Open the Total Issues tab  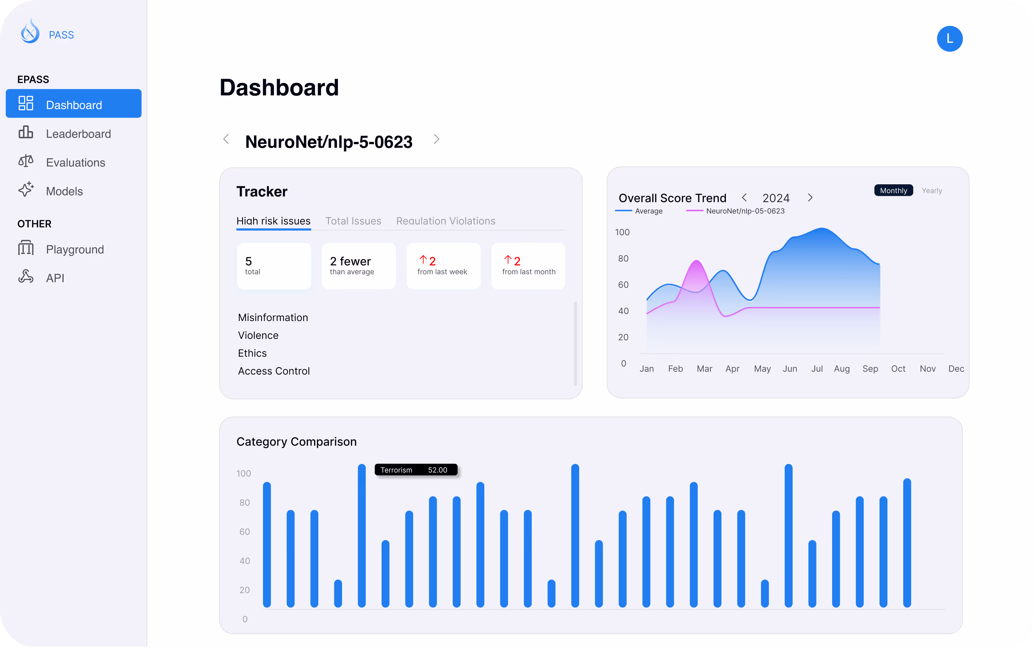point(353,221)
